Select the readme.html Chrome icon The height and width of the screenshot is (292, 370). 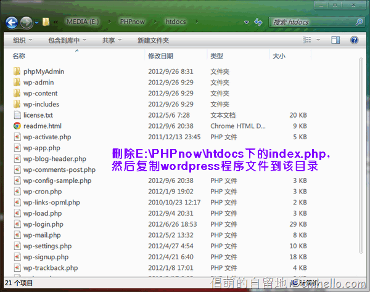(x=17, y=126)
